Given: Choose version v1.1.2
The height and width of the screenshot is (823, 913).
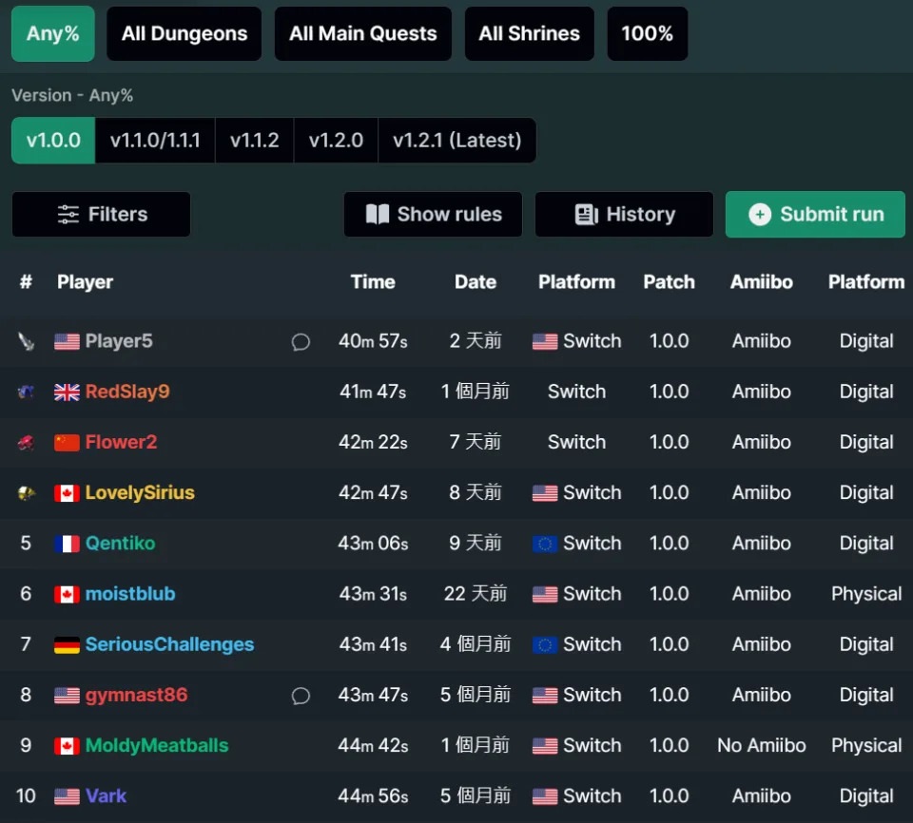Looking at the screenshot, I should [x=255, y=141].
